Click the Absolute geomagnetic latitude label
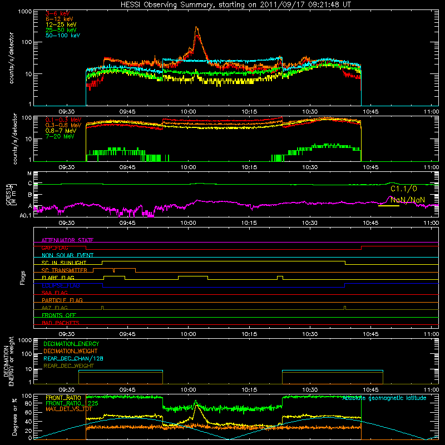Screen dimensions: 445x445 click(x=384, y=398)
